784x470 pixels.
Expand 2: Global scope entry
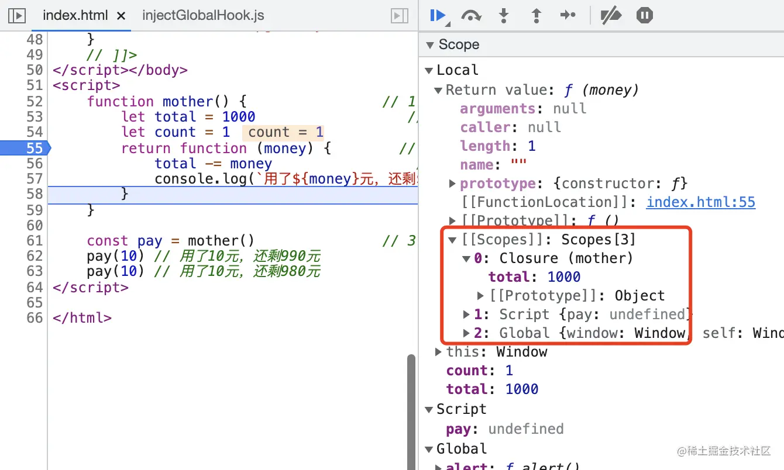click(466, 333)
